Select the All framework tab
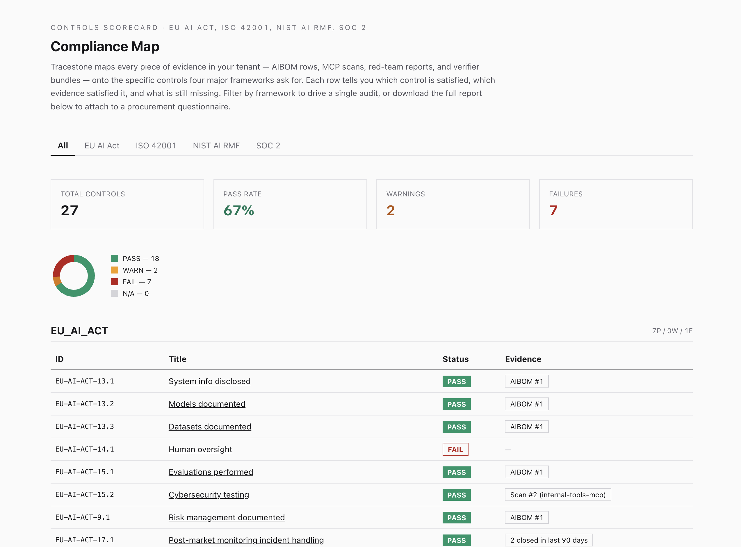 click(63, 146)
